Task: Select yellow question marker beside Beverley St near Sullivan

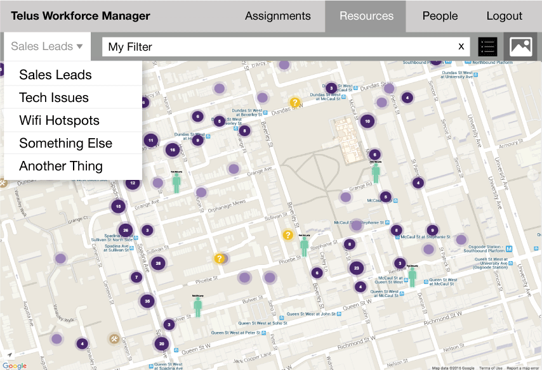Action: click(288, 235)
